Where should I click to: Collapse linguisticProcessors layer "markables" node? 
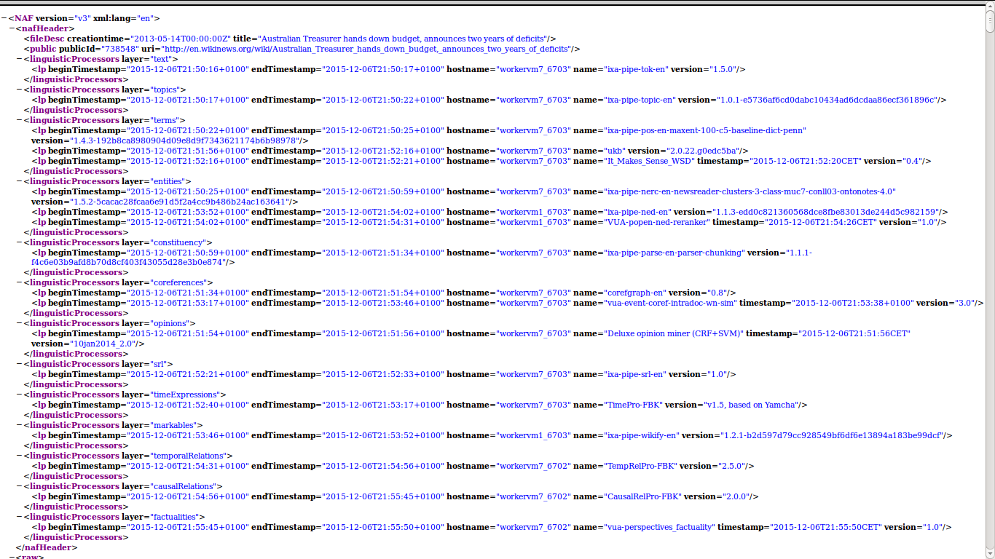20,425
